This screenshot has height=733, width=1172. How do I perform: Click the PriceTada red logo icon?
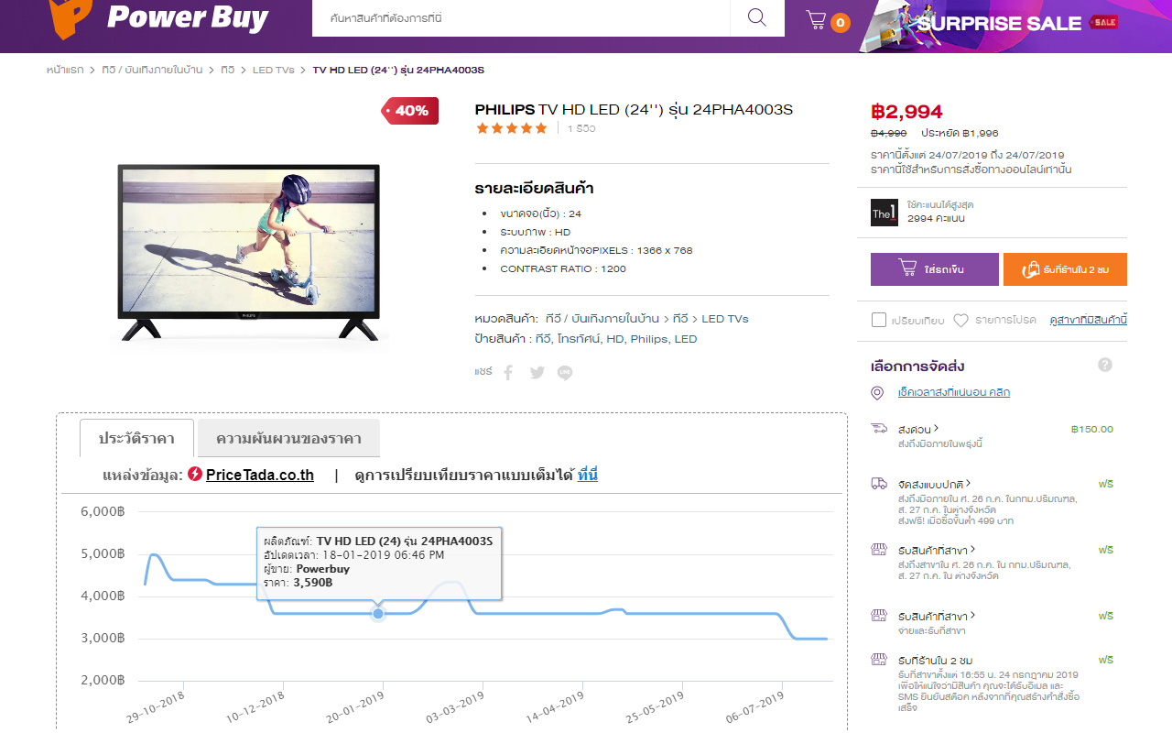pos(195,475)
